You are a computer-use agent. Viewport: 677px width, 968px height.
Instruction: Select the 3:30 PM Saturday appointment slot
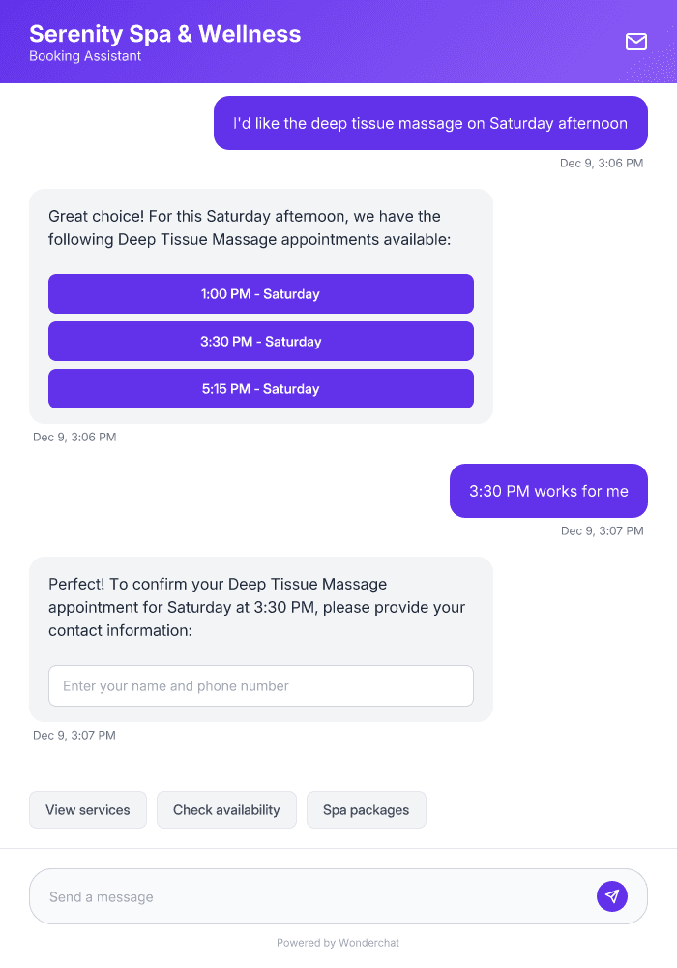point(261,341)
